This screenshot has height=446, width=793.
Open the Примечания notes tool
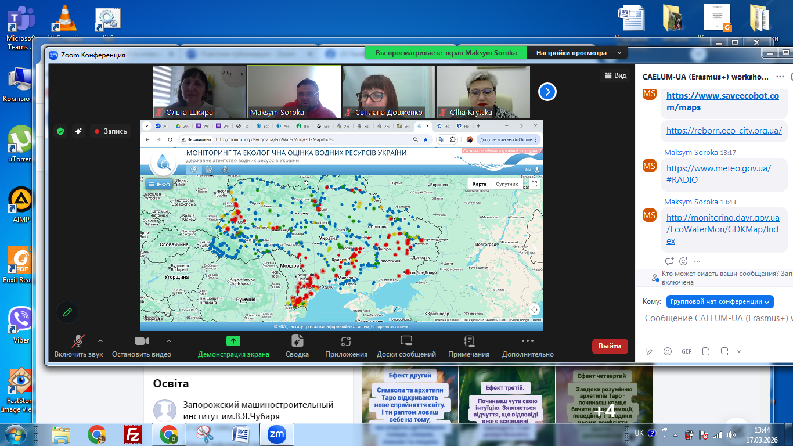click(x=468, y=346)
